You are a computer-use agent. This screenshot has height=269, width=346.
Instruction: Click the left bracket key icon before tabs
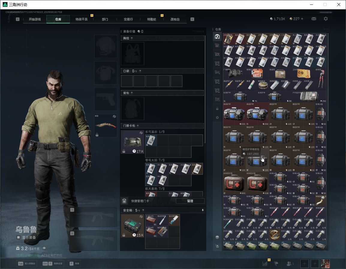coord(18,19)
